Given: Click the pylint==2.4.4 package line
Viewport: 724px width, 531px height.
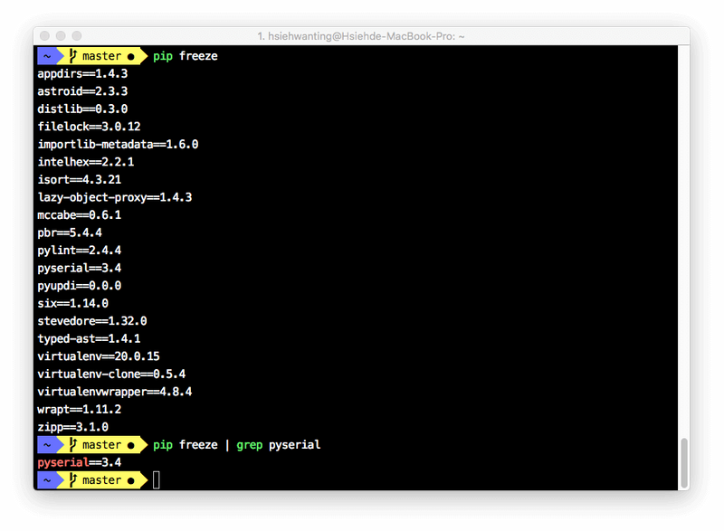Looking at the screenshot, I should pos(80,250).
